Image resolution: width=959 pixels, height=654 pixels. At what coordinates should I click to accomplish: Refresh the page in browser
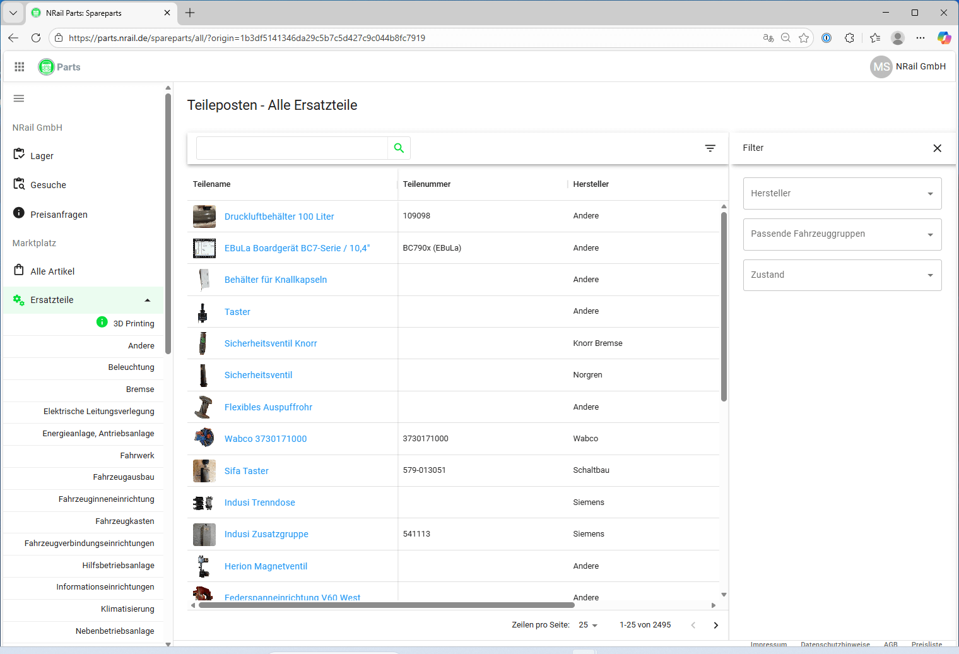pyautogui.click(x=36, y=38)
